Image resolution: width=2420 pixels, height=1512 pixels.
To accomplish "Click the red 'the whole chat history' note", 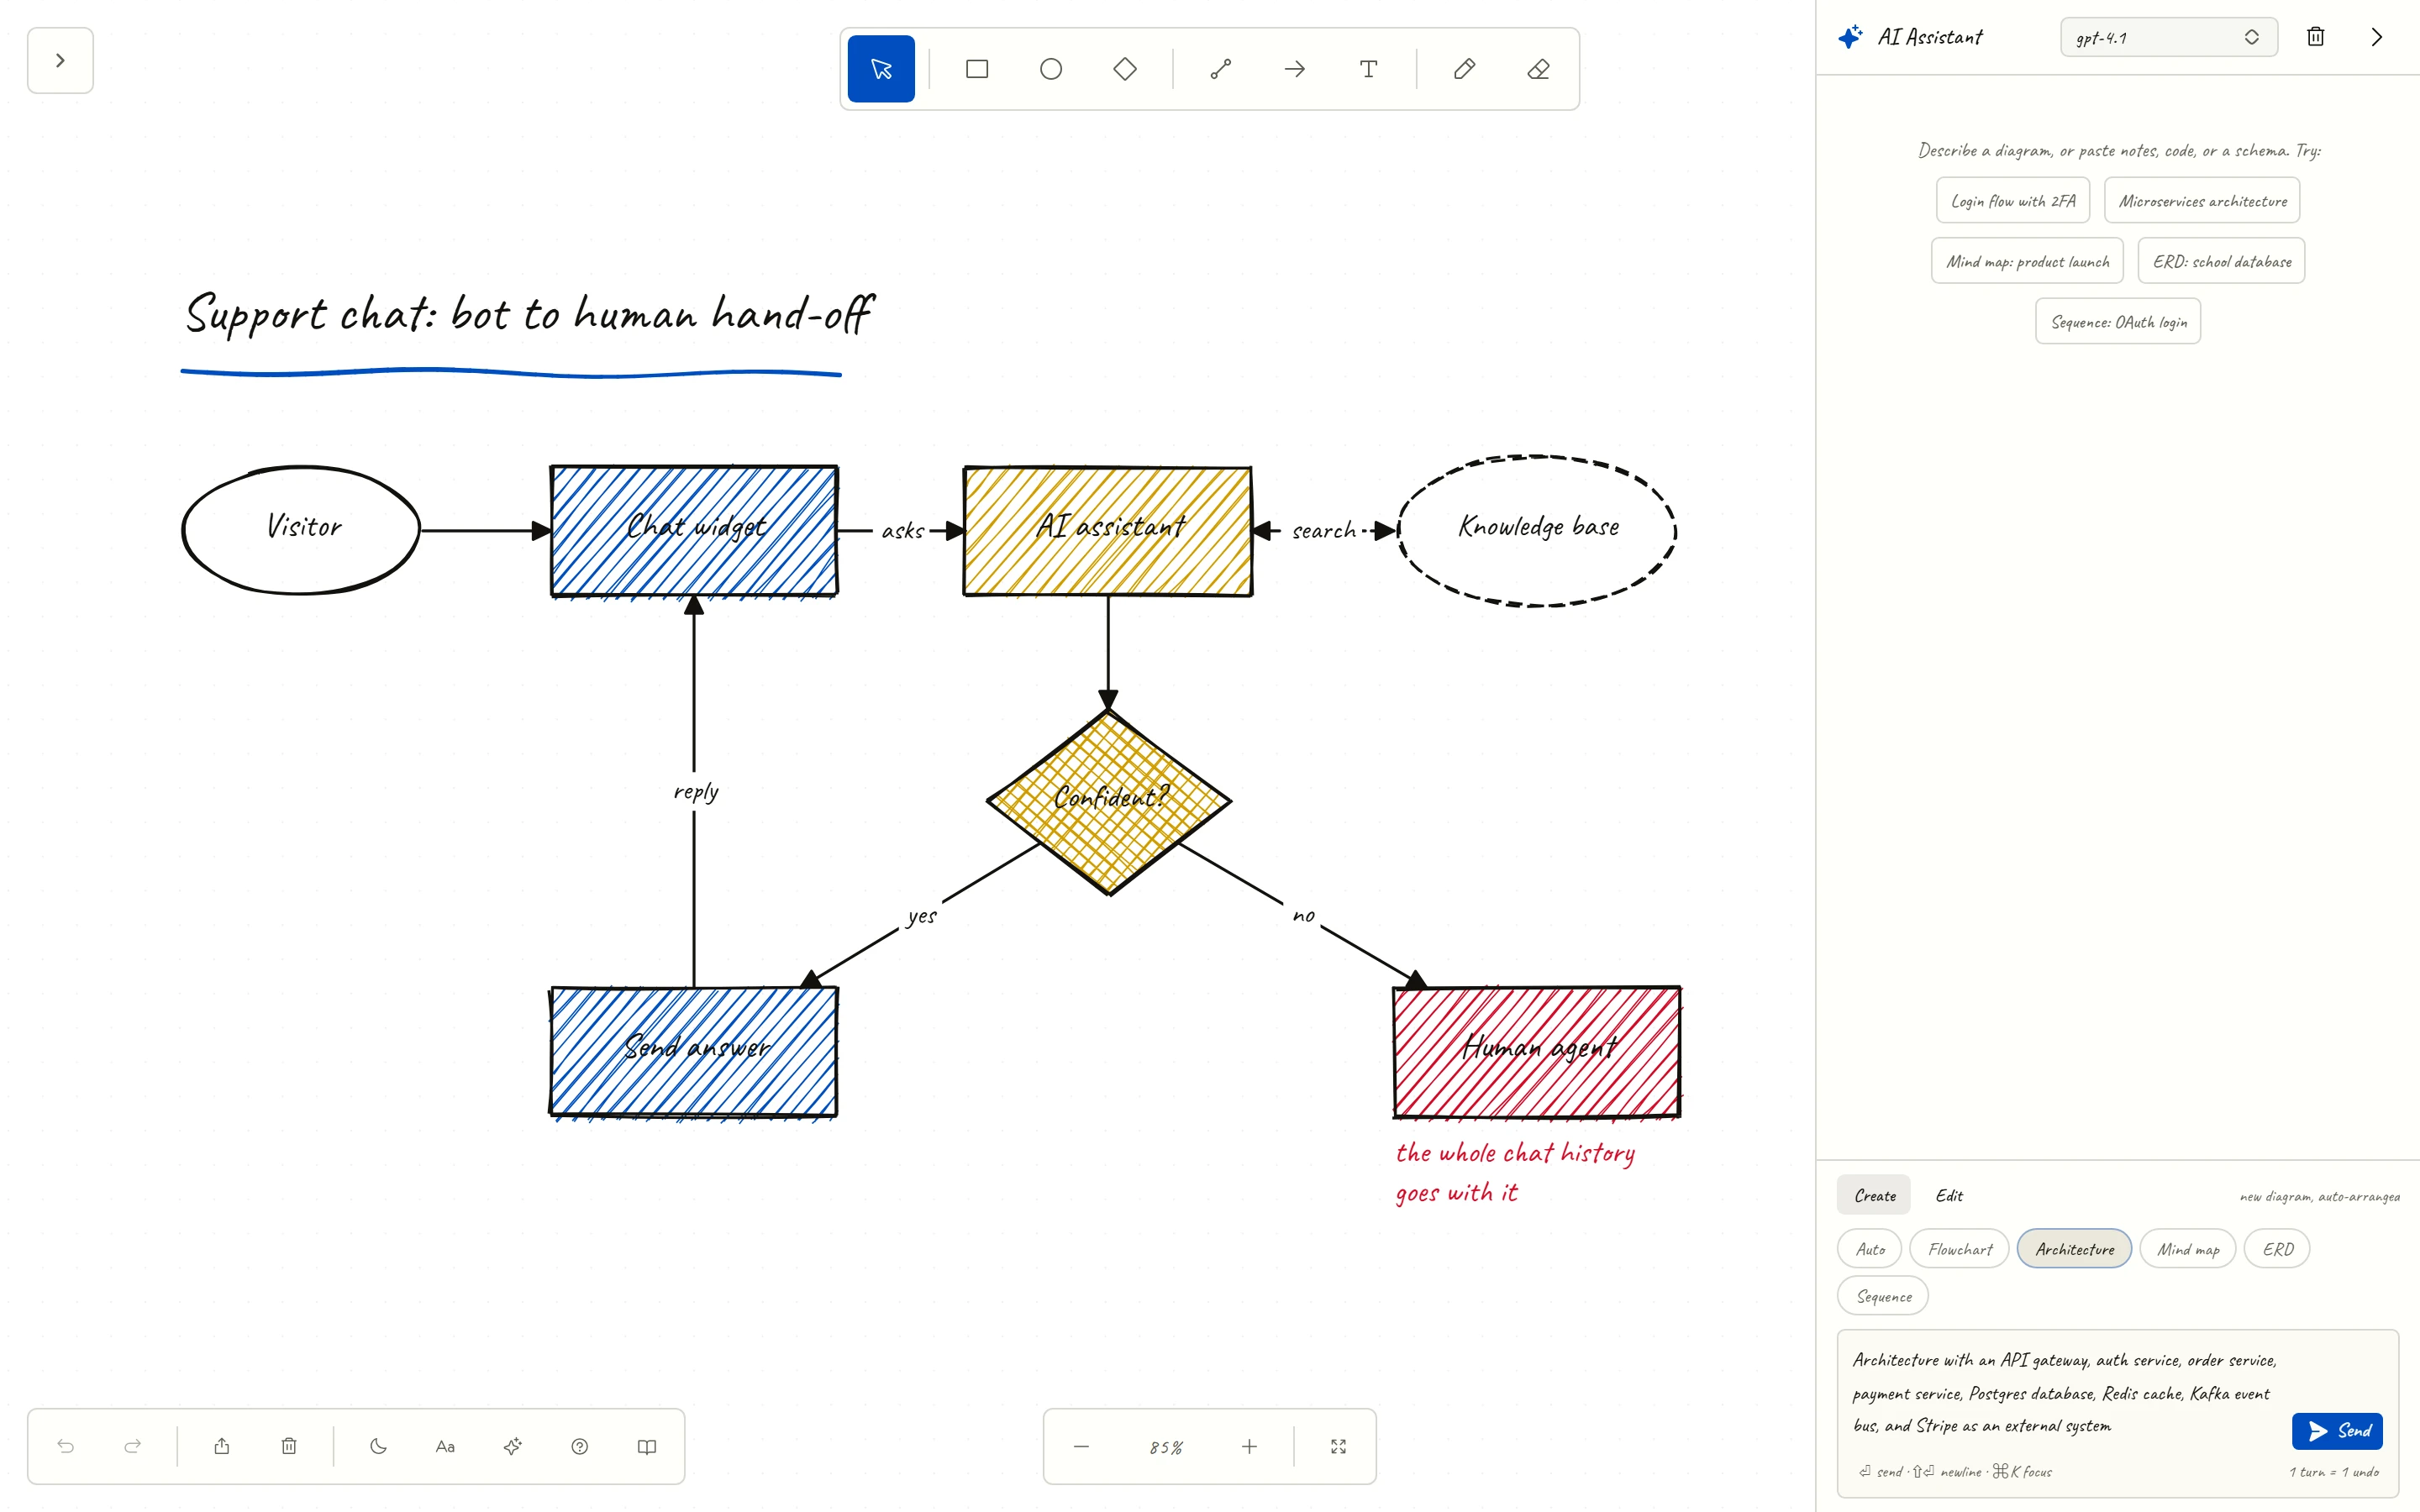I will [x=1515, y=1172].
